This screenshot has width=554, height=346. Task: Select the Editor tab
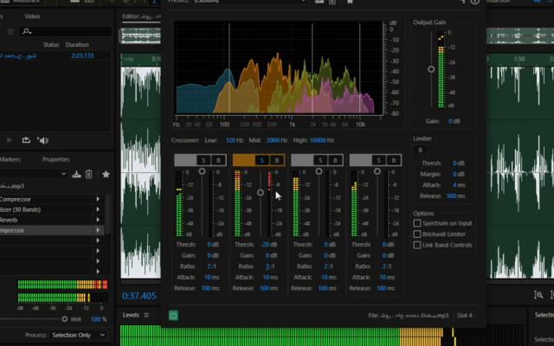click(141, 16)
